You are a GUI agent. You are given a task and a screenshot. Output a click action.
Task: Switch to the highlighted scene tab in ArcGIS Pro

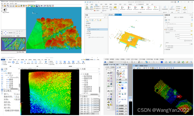(118, 15)
